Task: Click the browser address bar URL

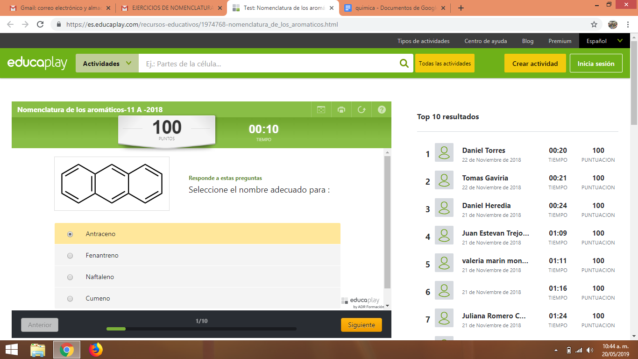Action: [x=202, y=24]
